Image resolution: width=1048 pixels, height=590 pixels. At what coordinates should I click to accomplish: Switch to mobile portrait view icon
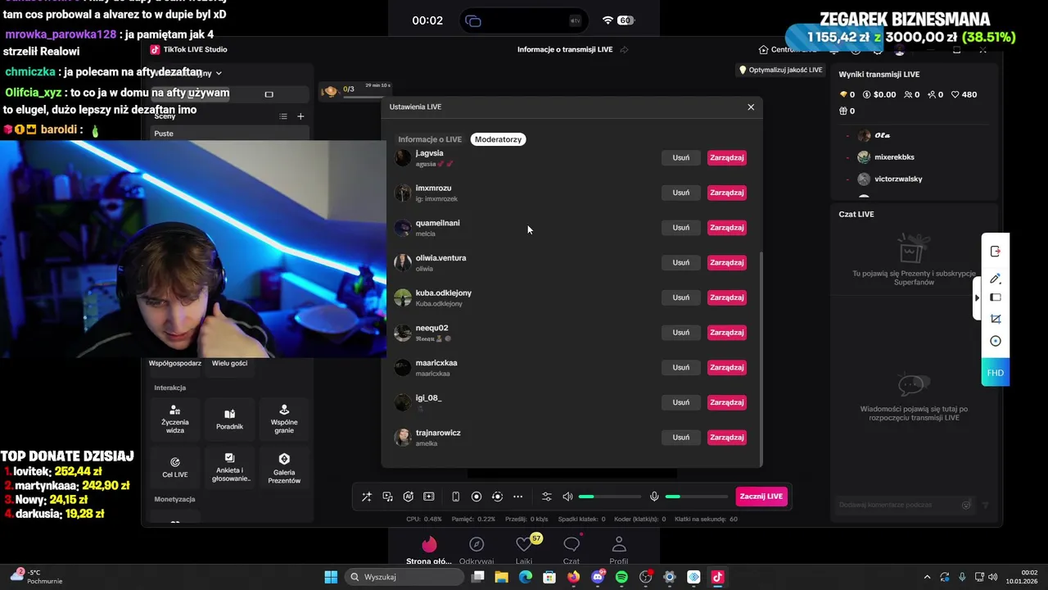(x=456, y=497)
